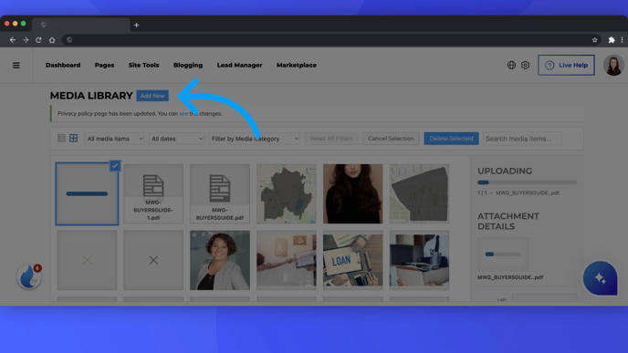This screenshot has height=353, width=628.
Task: Select the desk with pencil cup thumbnail
Action: (419, 260)
